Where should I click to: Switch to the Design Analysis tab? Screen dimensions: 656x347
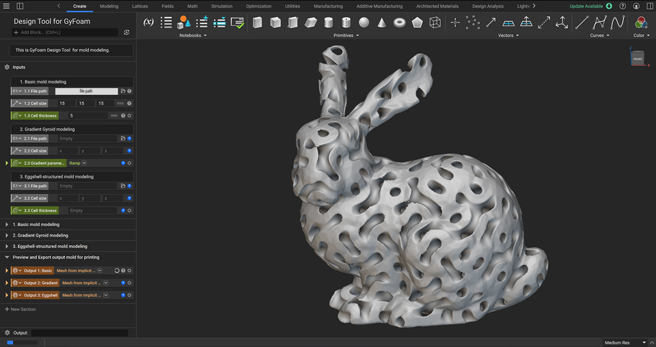pos(489,6)
